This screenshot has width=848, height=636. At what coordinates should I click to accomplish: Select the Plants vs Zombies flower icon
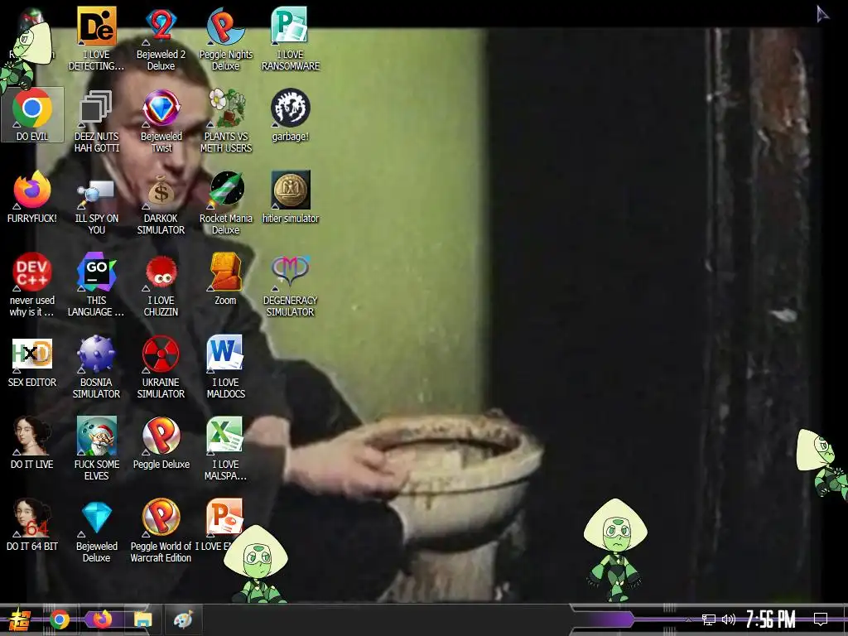225,108
